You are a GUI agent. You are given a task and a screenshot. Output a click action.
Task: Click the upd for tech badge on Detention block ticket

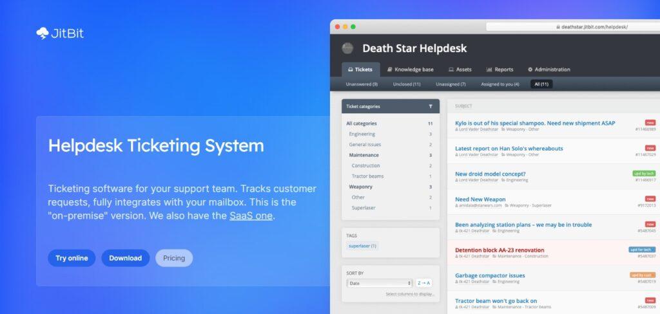tap(642, 249)
